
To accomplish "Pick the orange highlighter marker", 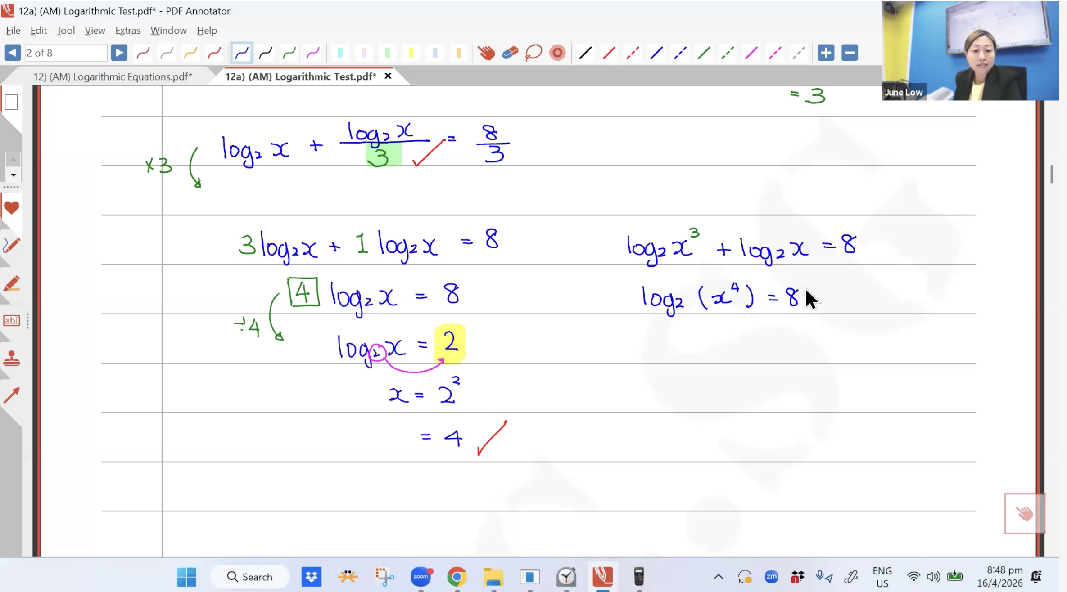I will 459,53.
